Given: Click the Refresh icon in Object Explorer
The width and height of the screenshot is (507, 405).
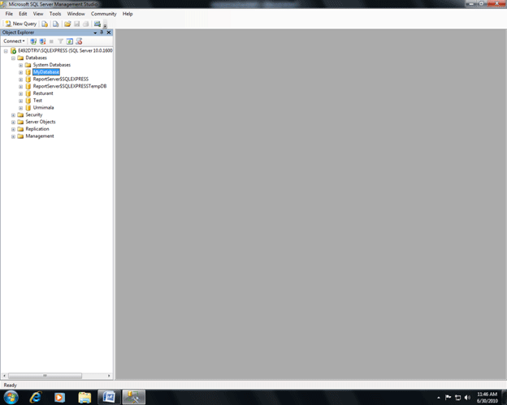Looking at the screenshot, I should click(x=70, y=41).
